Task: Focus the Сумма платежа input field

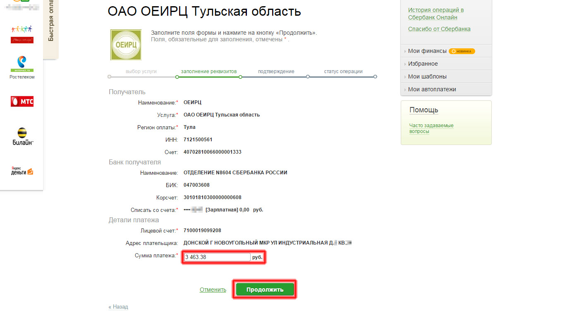Action: pyautogui.click(x=217, y=257)
